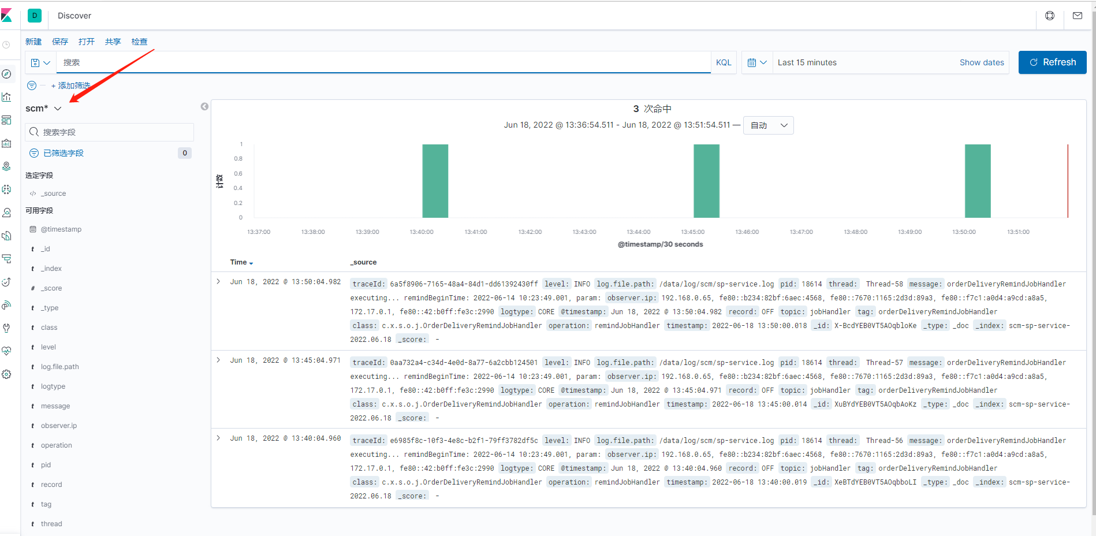Open Dev Tools icon in sidebar
Viewport: 1096px width, 536px height.
tap(6, 328)
